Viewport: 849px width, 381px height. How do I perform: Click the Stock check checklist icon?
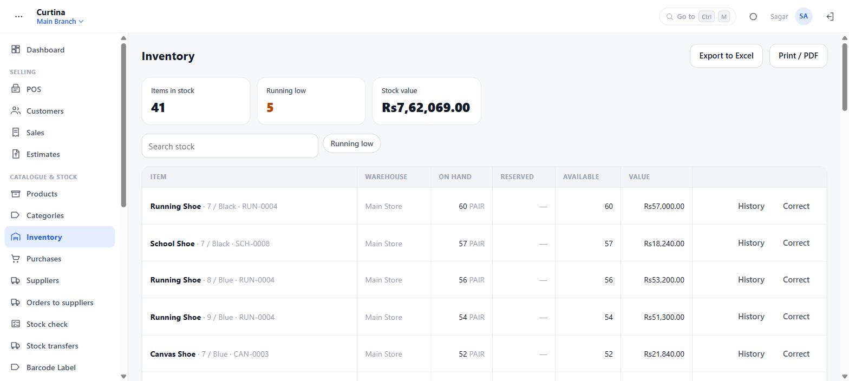pos(16,324)
